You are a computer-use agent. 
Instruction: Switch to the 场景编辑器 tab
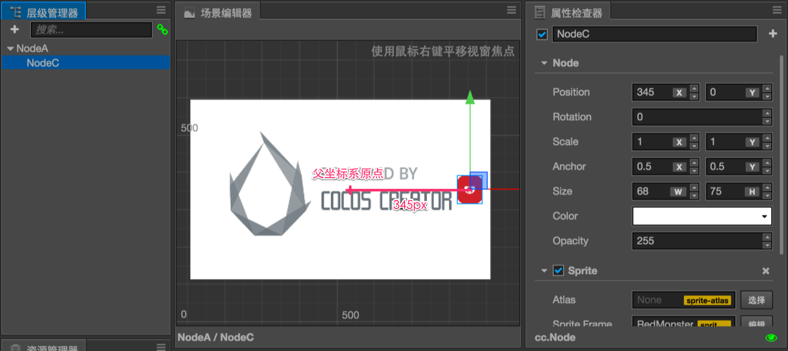pos(218,12)
